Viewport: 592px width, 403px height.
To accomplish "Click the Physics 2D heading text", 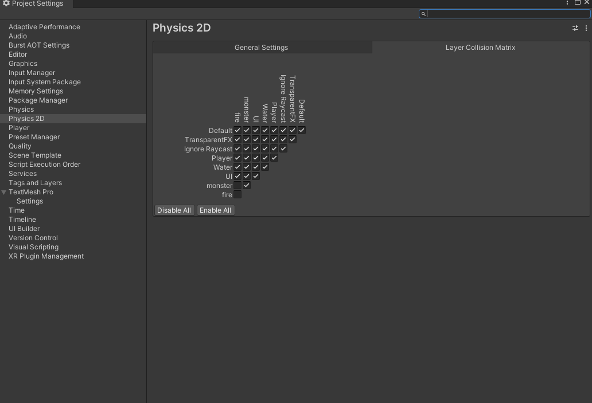I will [x=182, y=28].
